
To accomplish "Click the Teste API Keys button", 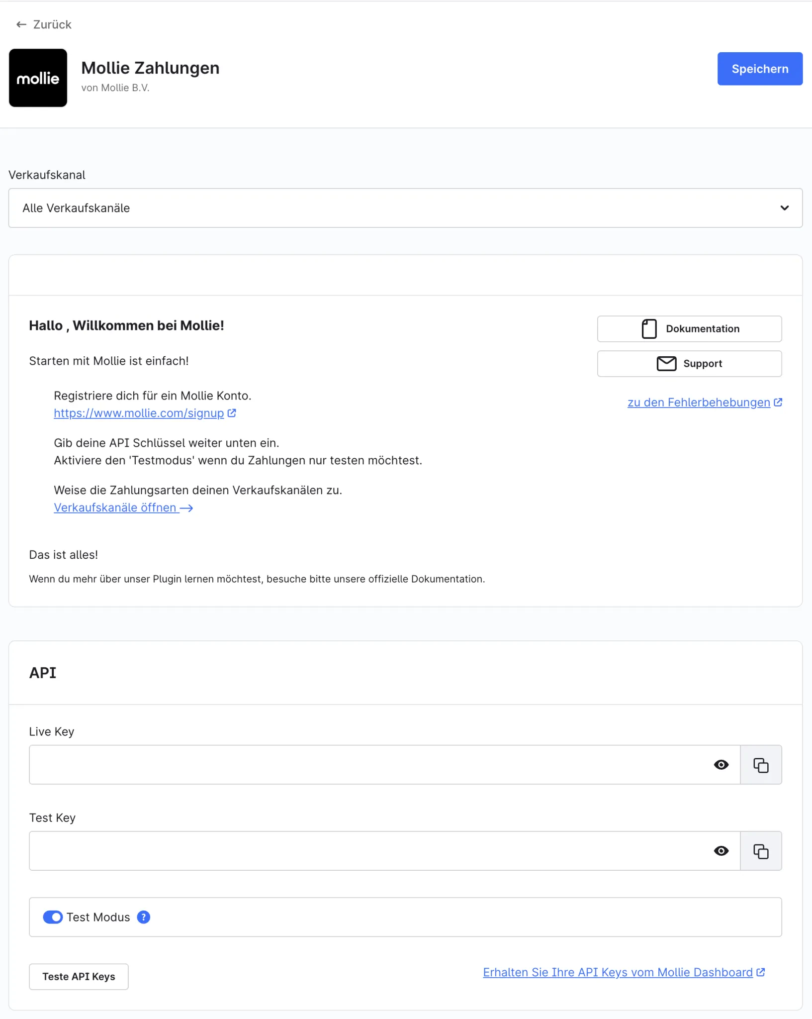I will pos(79,977).
